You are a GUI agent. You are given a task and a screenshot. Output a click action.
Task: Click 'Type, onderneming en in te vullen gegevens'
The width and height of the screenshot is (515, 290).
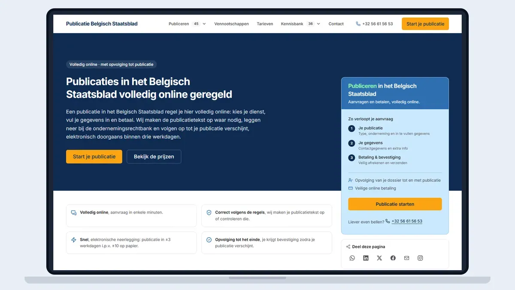[394, 134]
